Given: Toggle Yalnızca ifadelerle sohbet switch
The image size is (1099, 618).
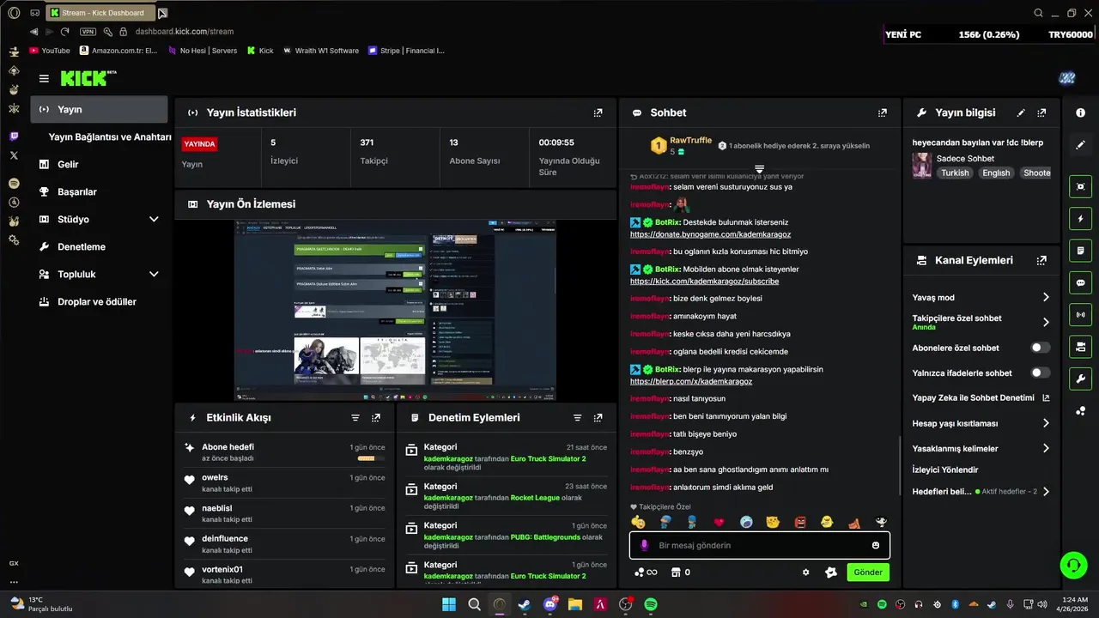Looking at the screenshot, I should 1040,373.
